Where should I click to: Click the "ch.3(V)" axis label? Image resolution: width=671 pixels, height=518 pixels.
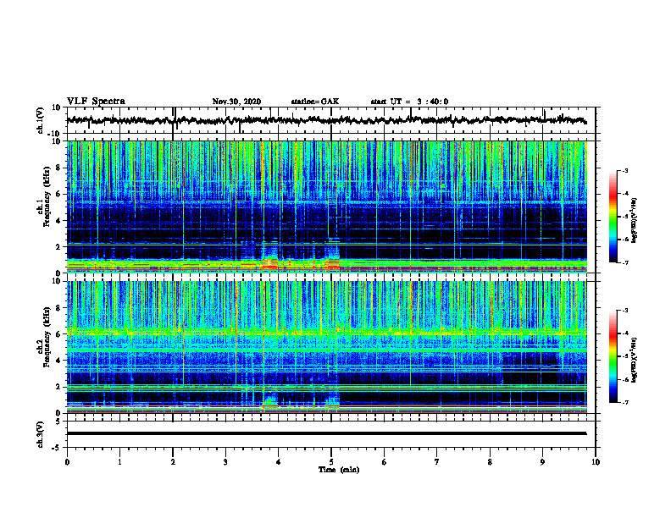click(41, 434)
